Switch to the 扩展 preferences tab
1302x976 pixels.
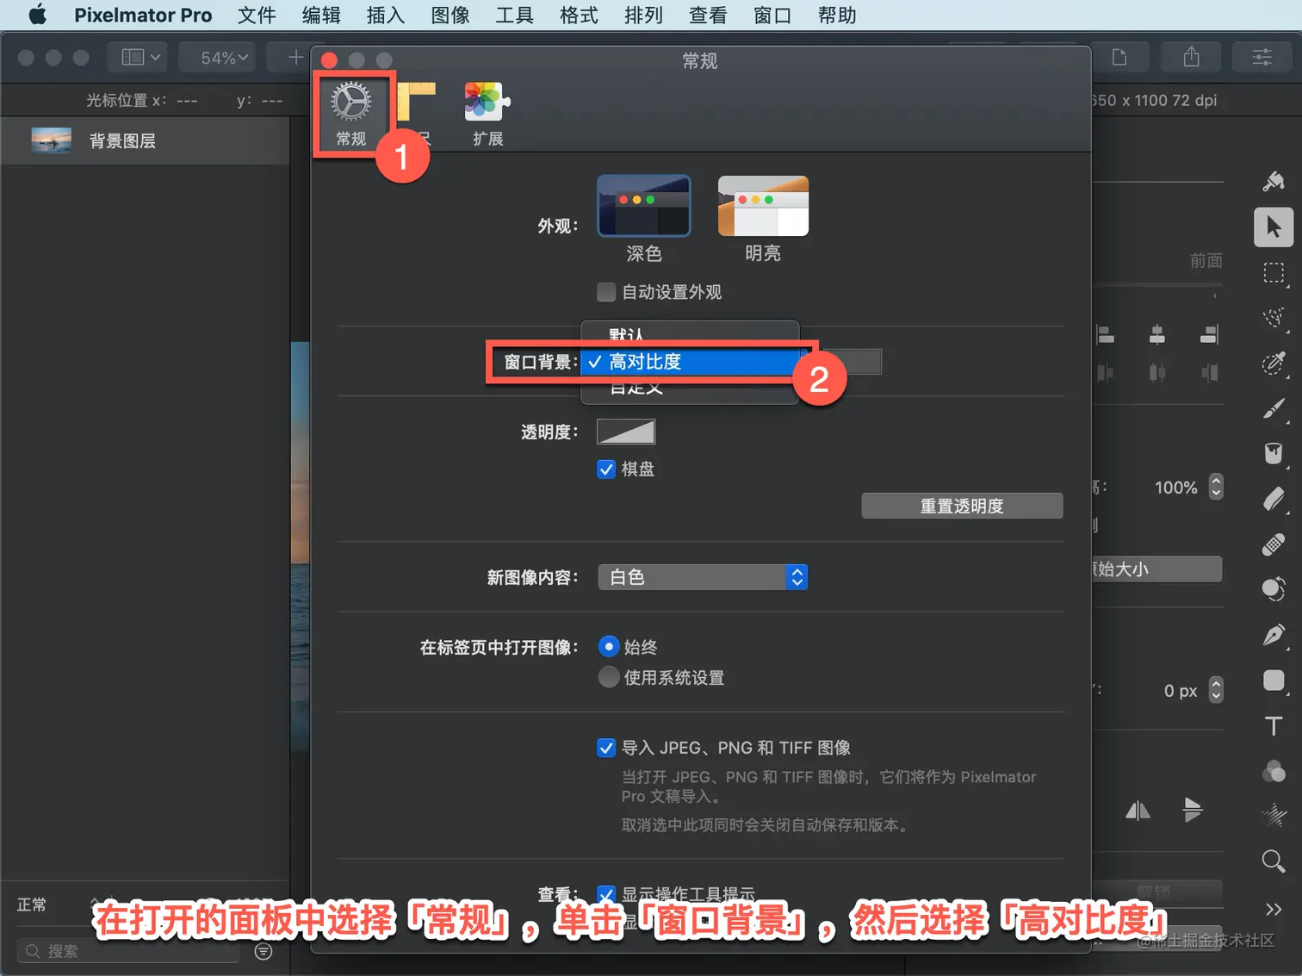(487, 114)
